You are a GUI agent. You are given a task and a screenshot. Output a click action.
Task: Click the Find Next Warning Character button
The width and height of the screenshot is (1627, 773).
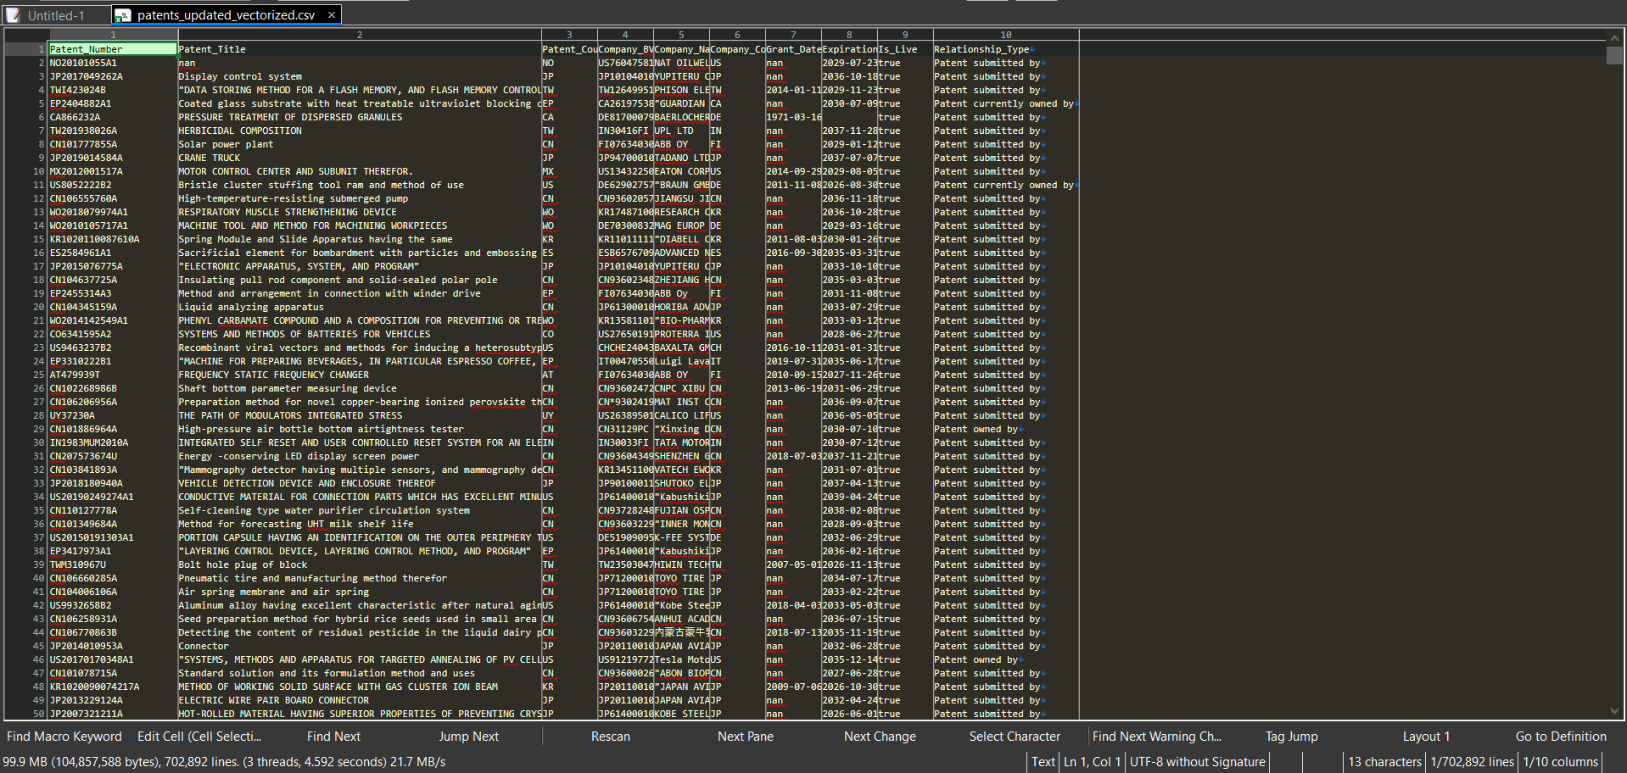click(1157, 737)
